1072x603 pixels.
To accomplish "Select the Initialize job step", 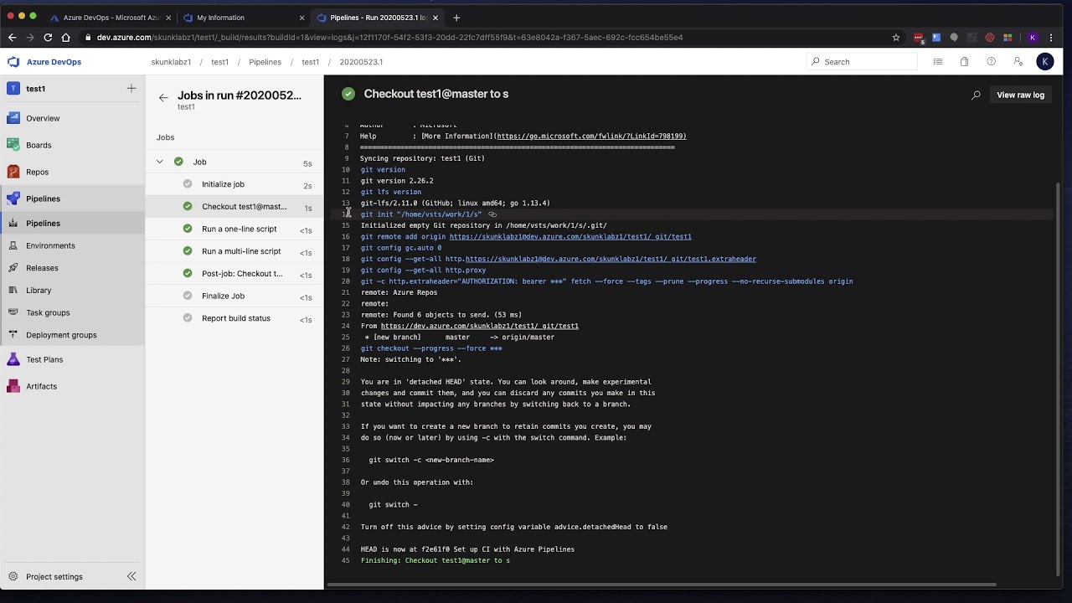I will tap(223, 184).
